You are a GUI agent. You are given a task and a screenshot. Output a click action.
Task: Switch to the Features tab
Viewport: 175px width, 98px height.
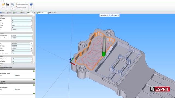(2, 13)
